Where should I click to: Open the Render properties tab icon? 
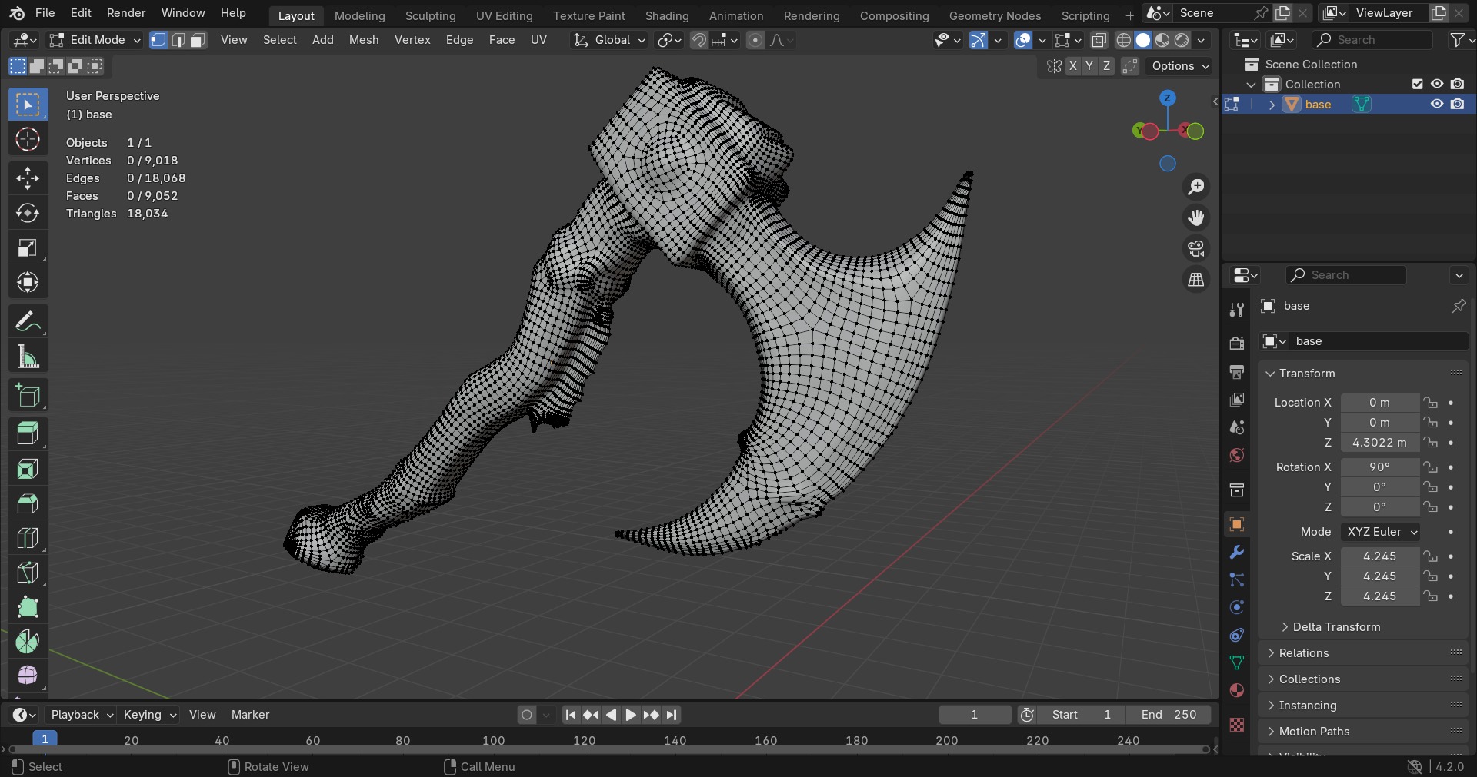1237,344
